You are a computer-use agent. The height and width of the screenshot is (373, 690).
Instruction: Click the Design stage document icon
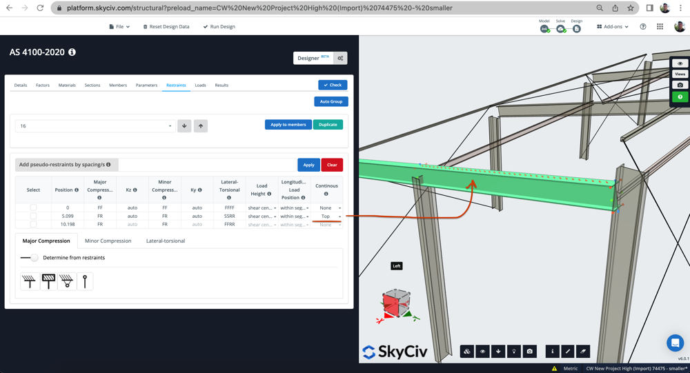coord(576,29)
